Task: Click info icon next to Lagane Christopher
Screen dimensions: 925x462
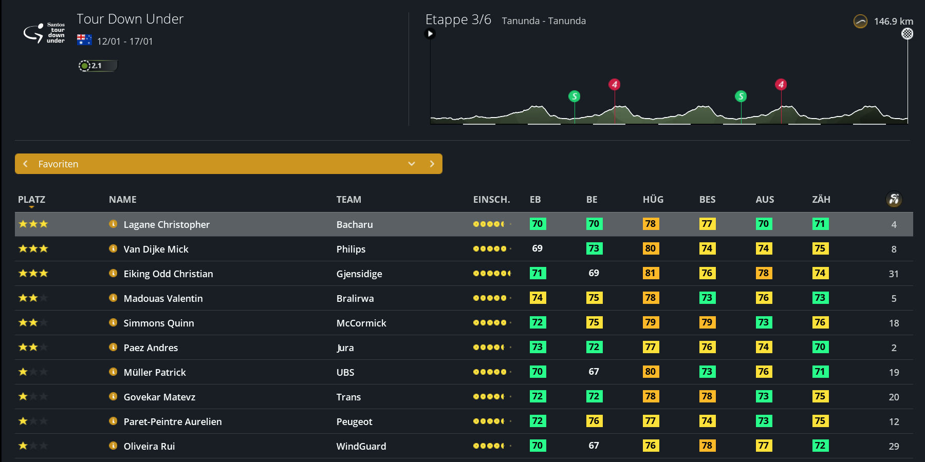Action: tap(113, 224)
